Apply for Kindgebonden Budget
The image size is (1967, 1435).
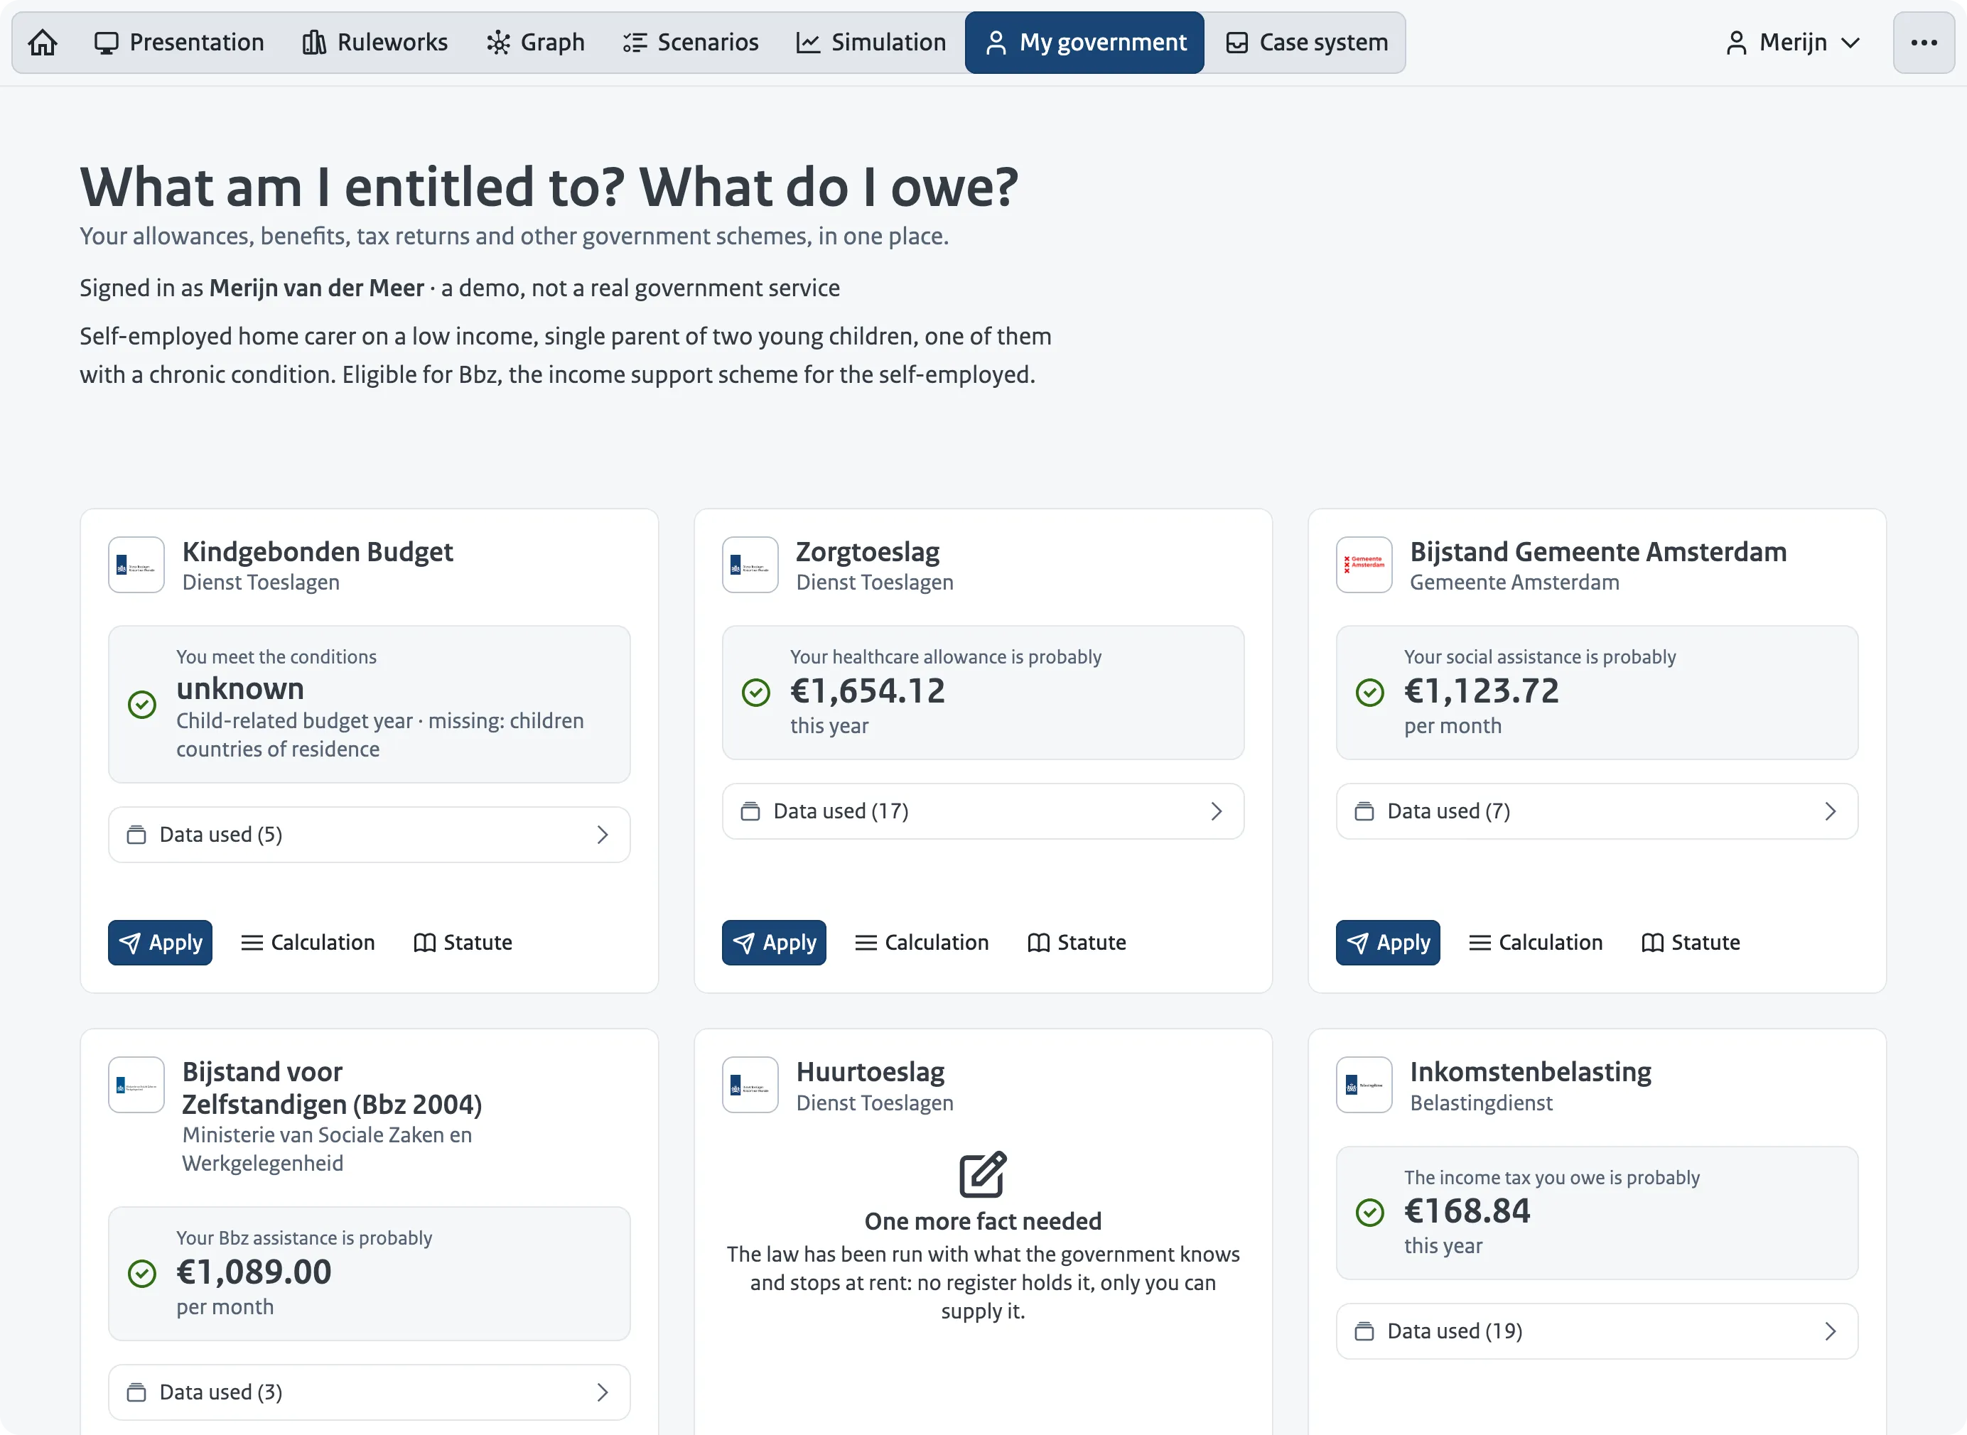point(160,943)
